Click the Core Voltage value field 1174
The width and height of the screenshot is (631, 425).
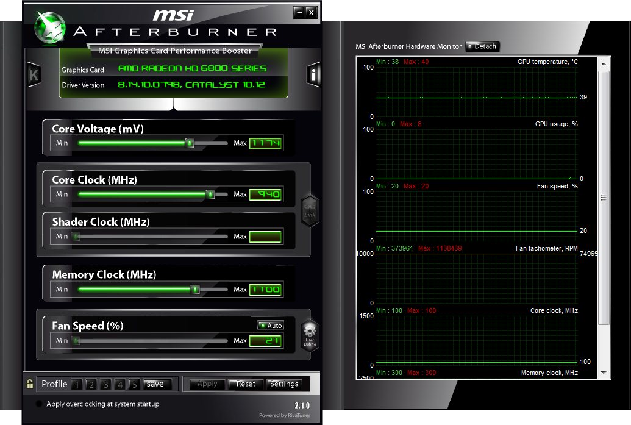[x=265, y=143]
